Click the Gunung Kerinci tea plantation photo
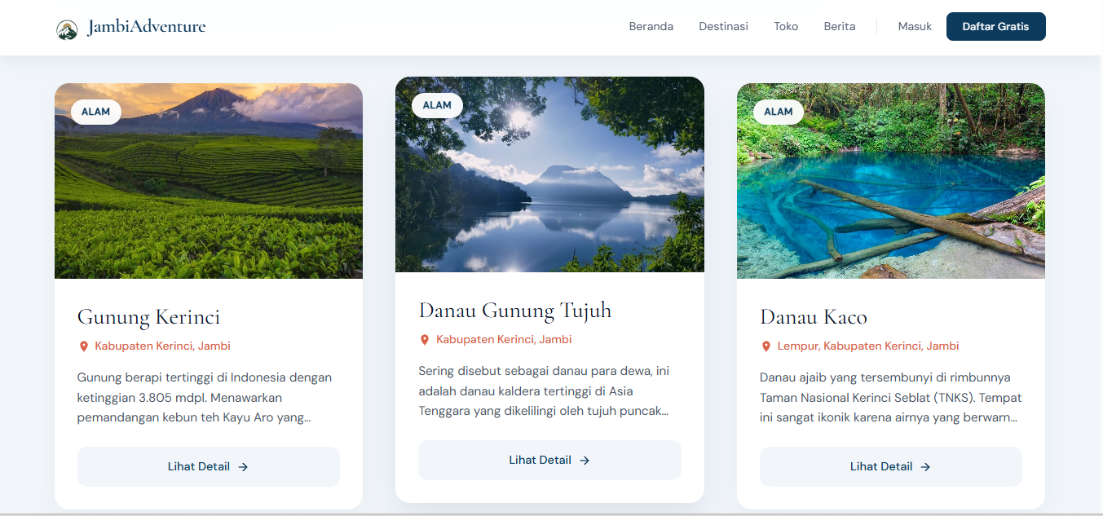 209,181
